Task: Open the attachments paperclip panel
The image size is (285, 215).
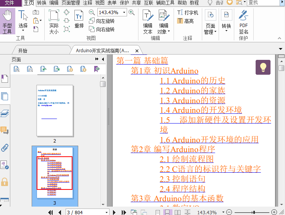Action: click(5, 148)
